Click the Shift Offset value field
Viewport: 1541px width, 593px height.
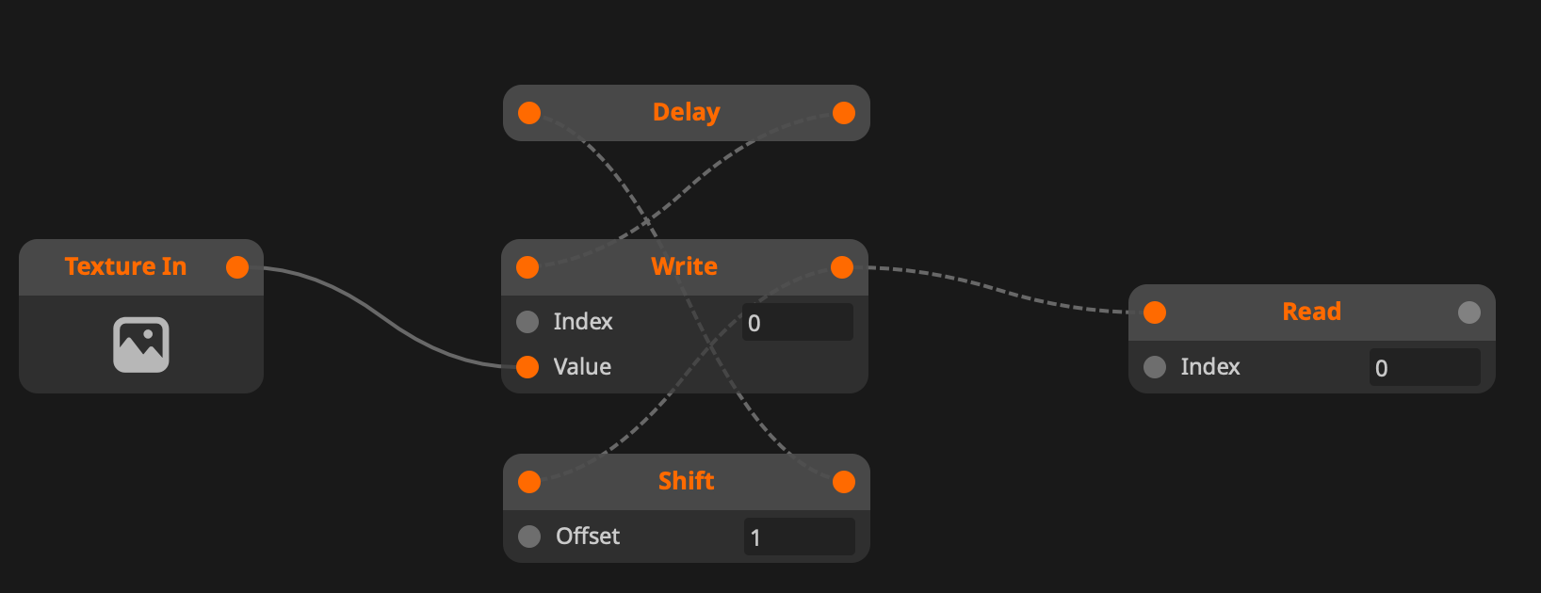point(799,537)
